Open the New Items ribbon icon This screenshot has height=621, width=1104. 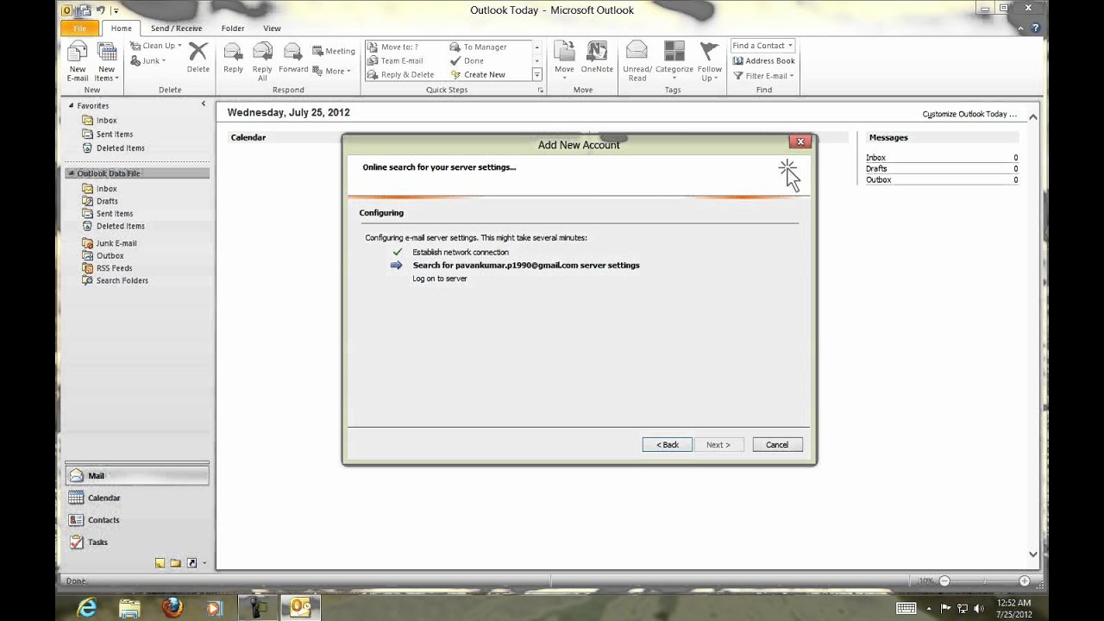tap(106, 61)
